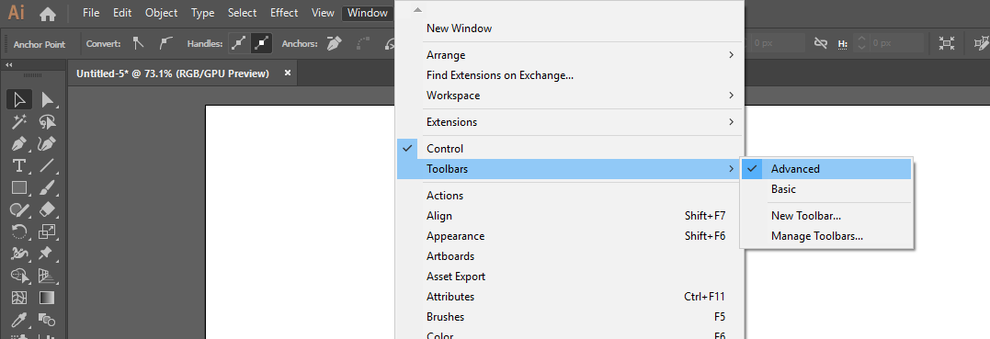Toggle constrain width and height link
The image size is (990, 339).
click(x=821, y=43)
